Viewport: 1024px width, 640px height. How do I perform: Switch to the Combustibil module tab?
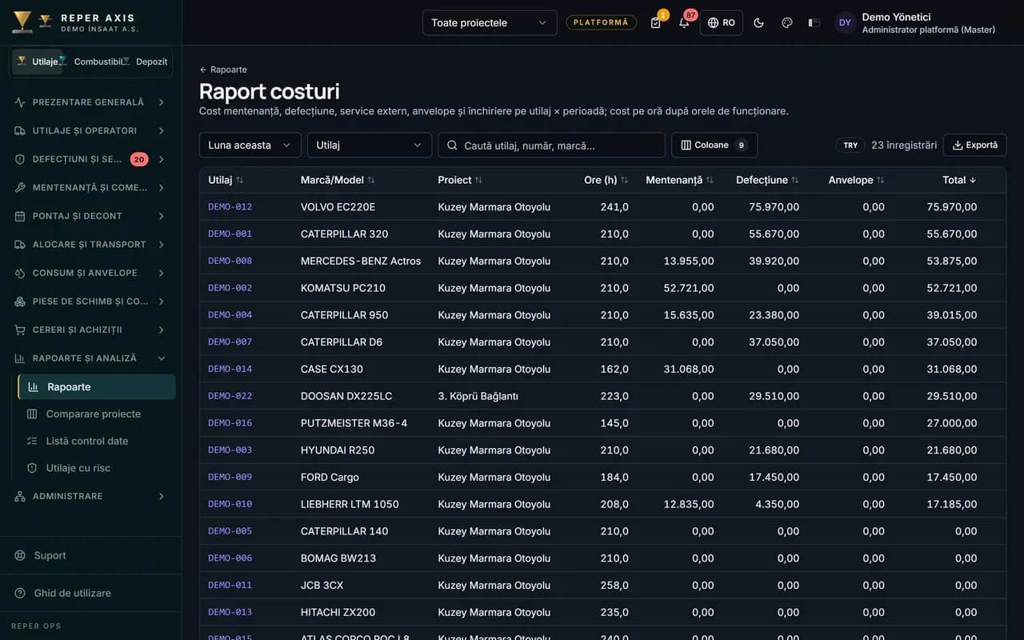coord(96,62)
